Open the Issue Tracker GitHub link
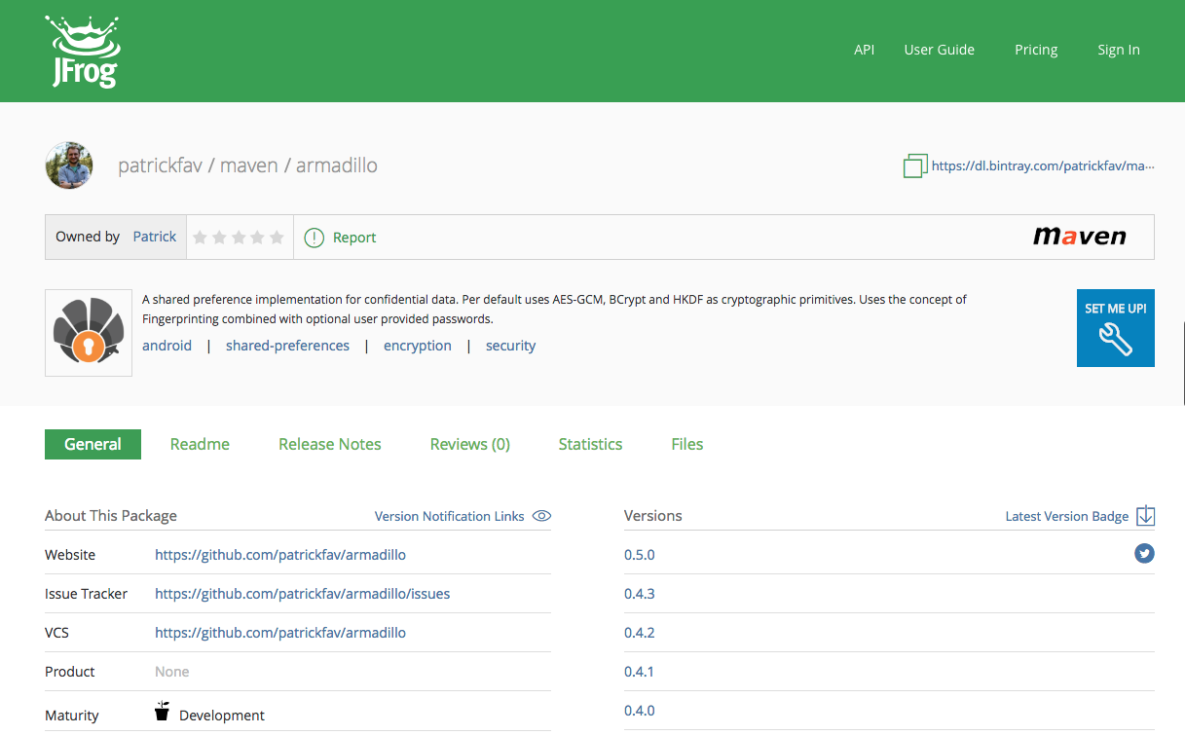 [x=302, y=593]
